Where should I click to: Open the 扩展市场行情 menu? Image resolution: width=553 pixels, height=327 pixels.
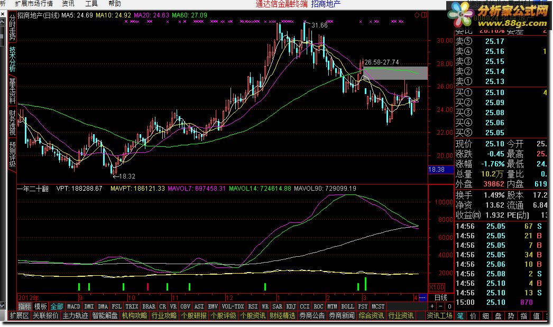coord(34,4)
